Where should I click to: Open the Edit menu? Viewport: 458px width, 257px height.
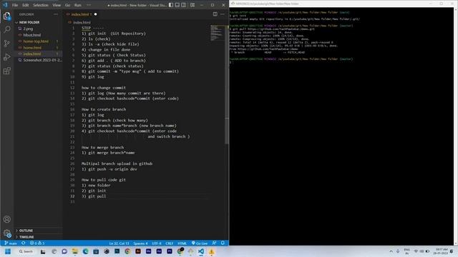[x=26, y=5]
